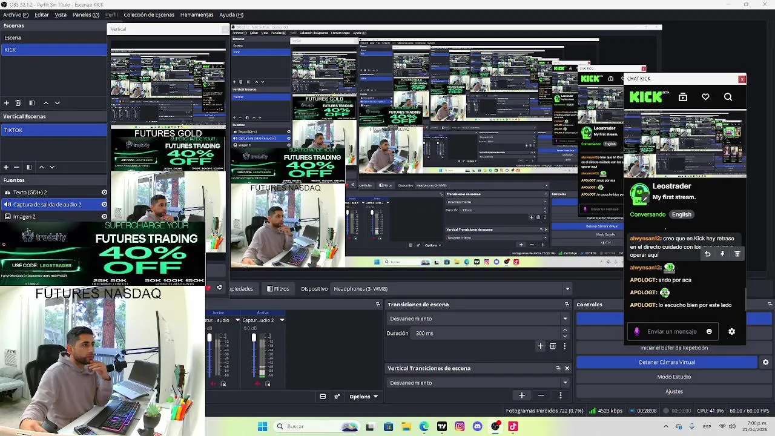Open Captur...udio 2 channel dropdown arrow
The height and width of the screenshot is (436, 775).
[x=282, y=320]
